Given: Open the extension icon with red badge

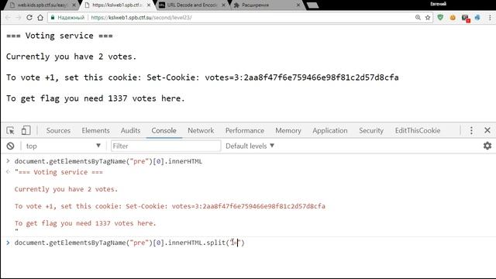Looking at the screenshot, I should tap(465, 18).
